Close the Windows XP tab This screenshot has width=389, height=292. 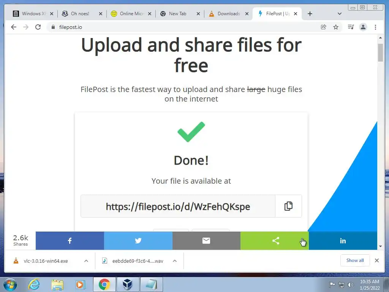click(52, 14)
